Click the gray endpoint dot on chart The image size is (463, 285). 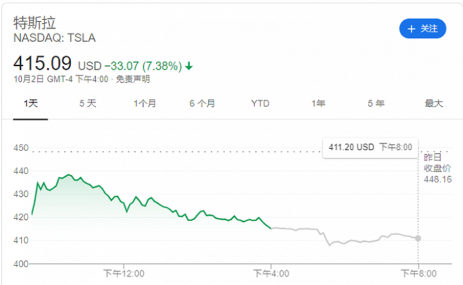click(x=418, y=238)
